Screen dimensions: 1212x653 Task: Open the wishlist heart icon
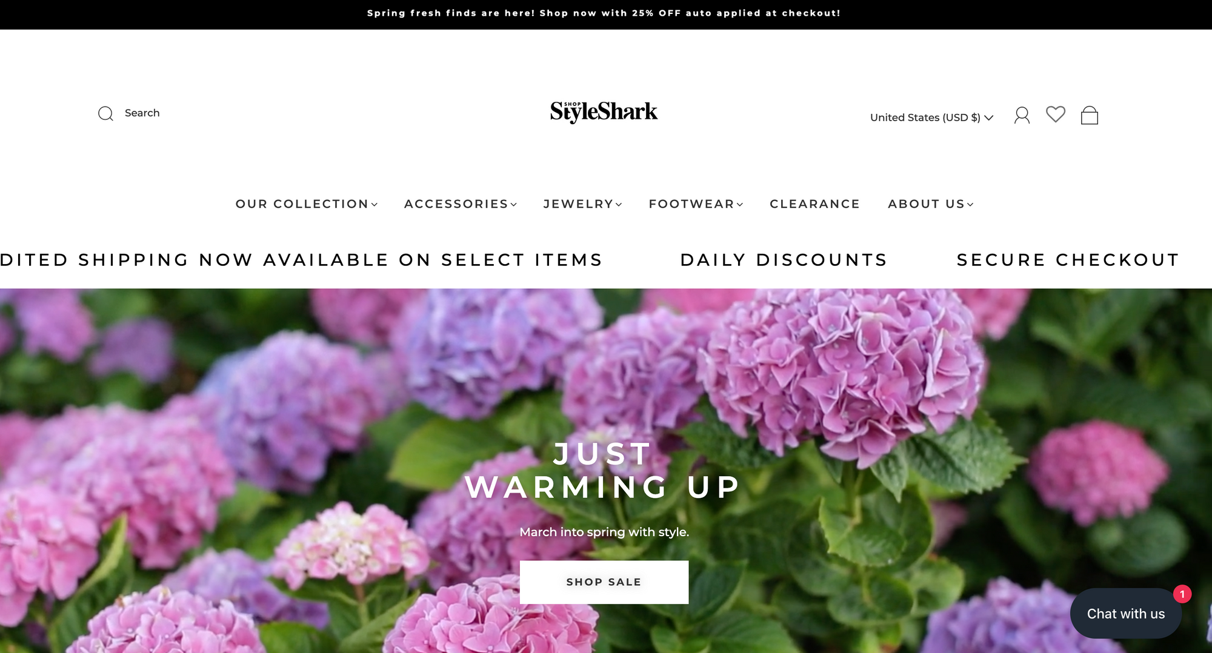click(1056, 114)
